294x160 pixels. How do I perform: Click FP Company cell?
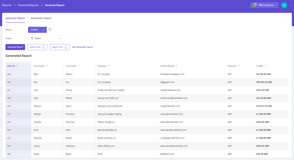click(104, 74)
